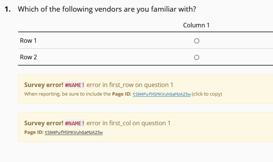Click the Column 1 header
This screenshot has height=162, width=273.
[x=196, y=25]
